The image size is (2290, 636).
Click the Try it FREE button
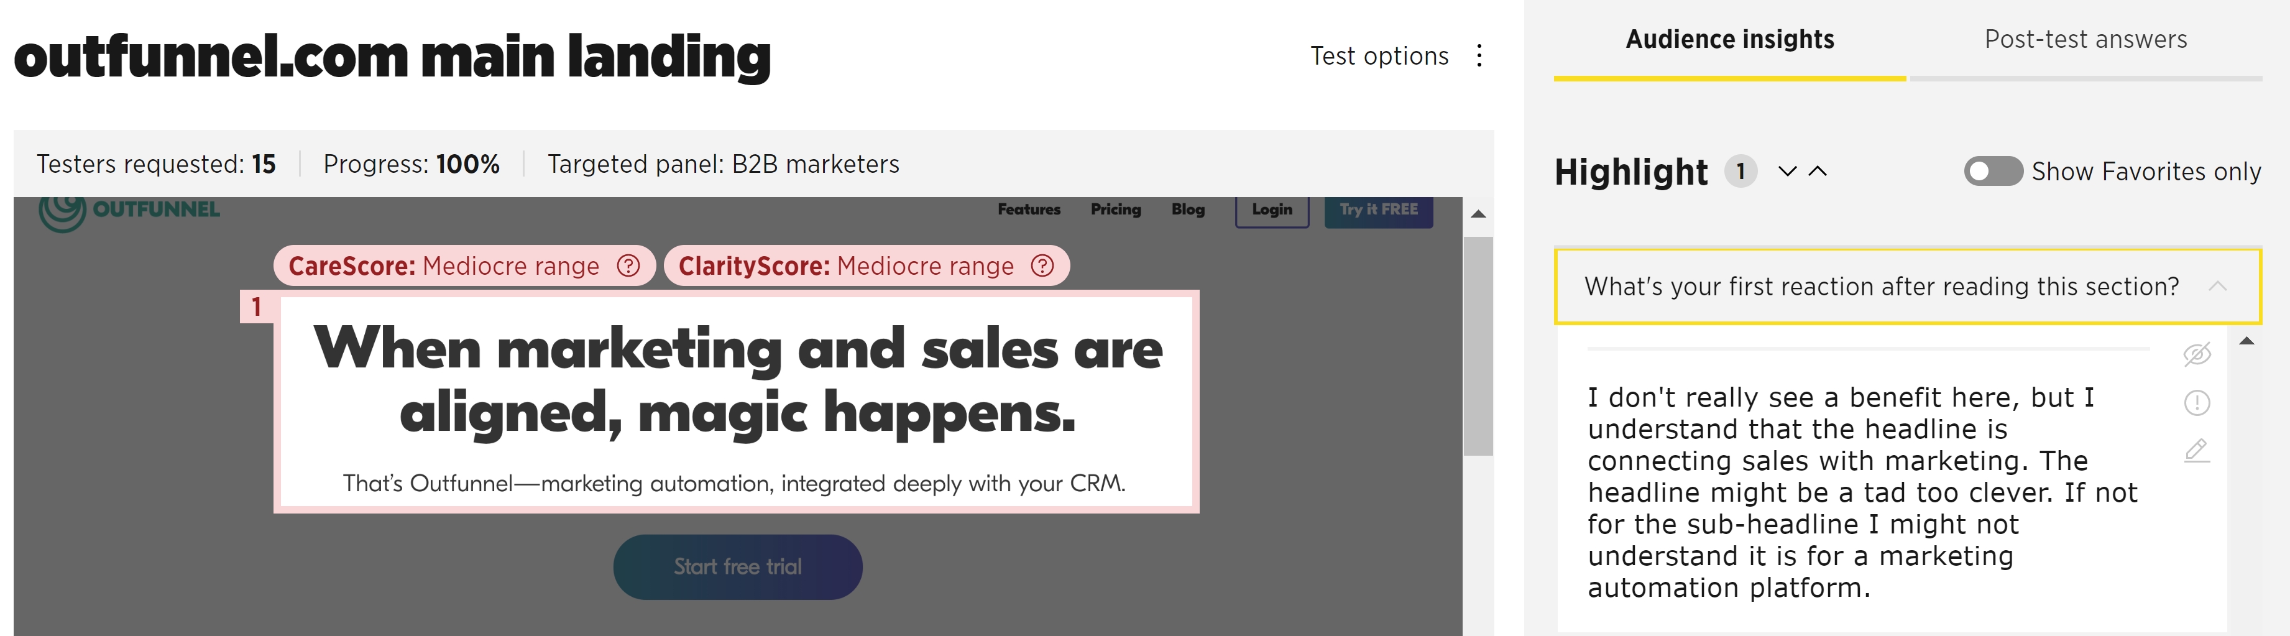tap(1379, 211)
